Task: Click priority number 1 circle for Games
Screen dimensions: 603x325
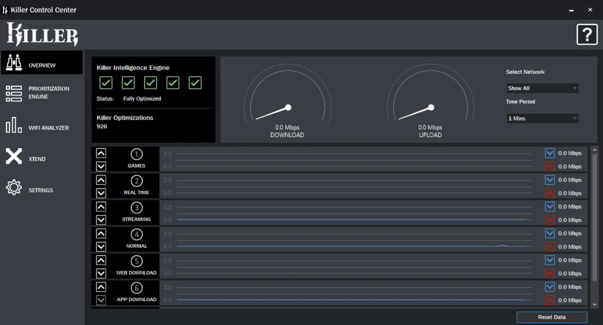Action: (137, 154)
